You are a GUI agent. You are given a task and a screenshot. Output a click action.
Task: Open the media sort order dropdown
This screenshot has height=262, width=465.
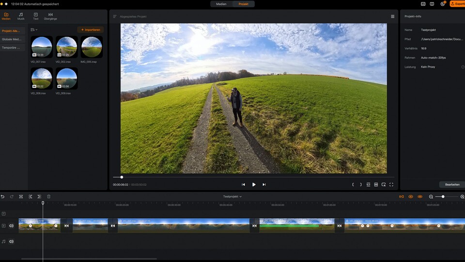[x=34, y=30]
